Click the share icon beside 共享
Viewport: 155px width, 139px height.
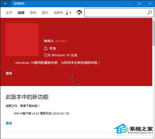point(46,48)
